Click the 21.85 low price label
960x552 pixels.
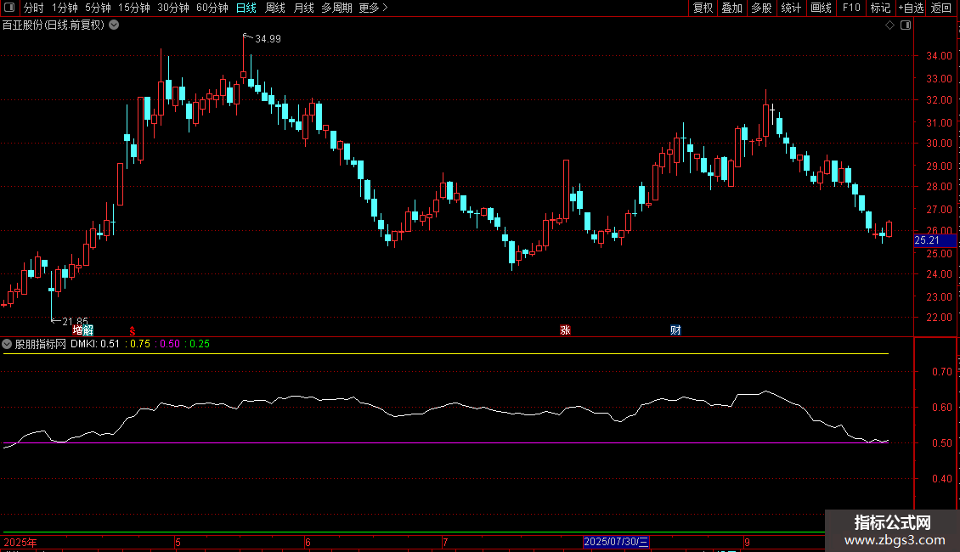[75, 321]
